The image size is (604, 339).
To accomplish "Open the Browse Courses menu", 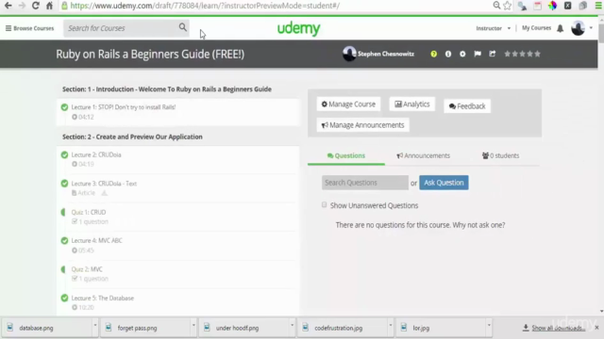I will pyautogui.click(x=29, y=28).
